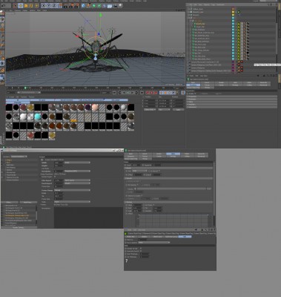Image resolution: width=281 pixels, height=297 pixels.
Task: Open the Width units dropdown
Action: 77,163
